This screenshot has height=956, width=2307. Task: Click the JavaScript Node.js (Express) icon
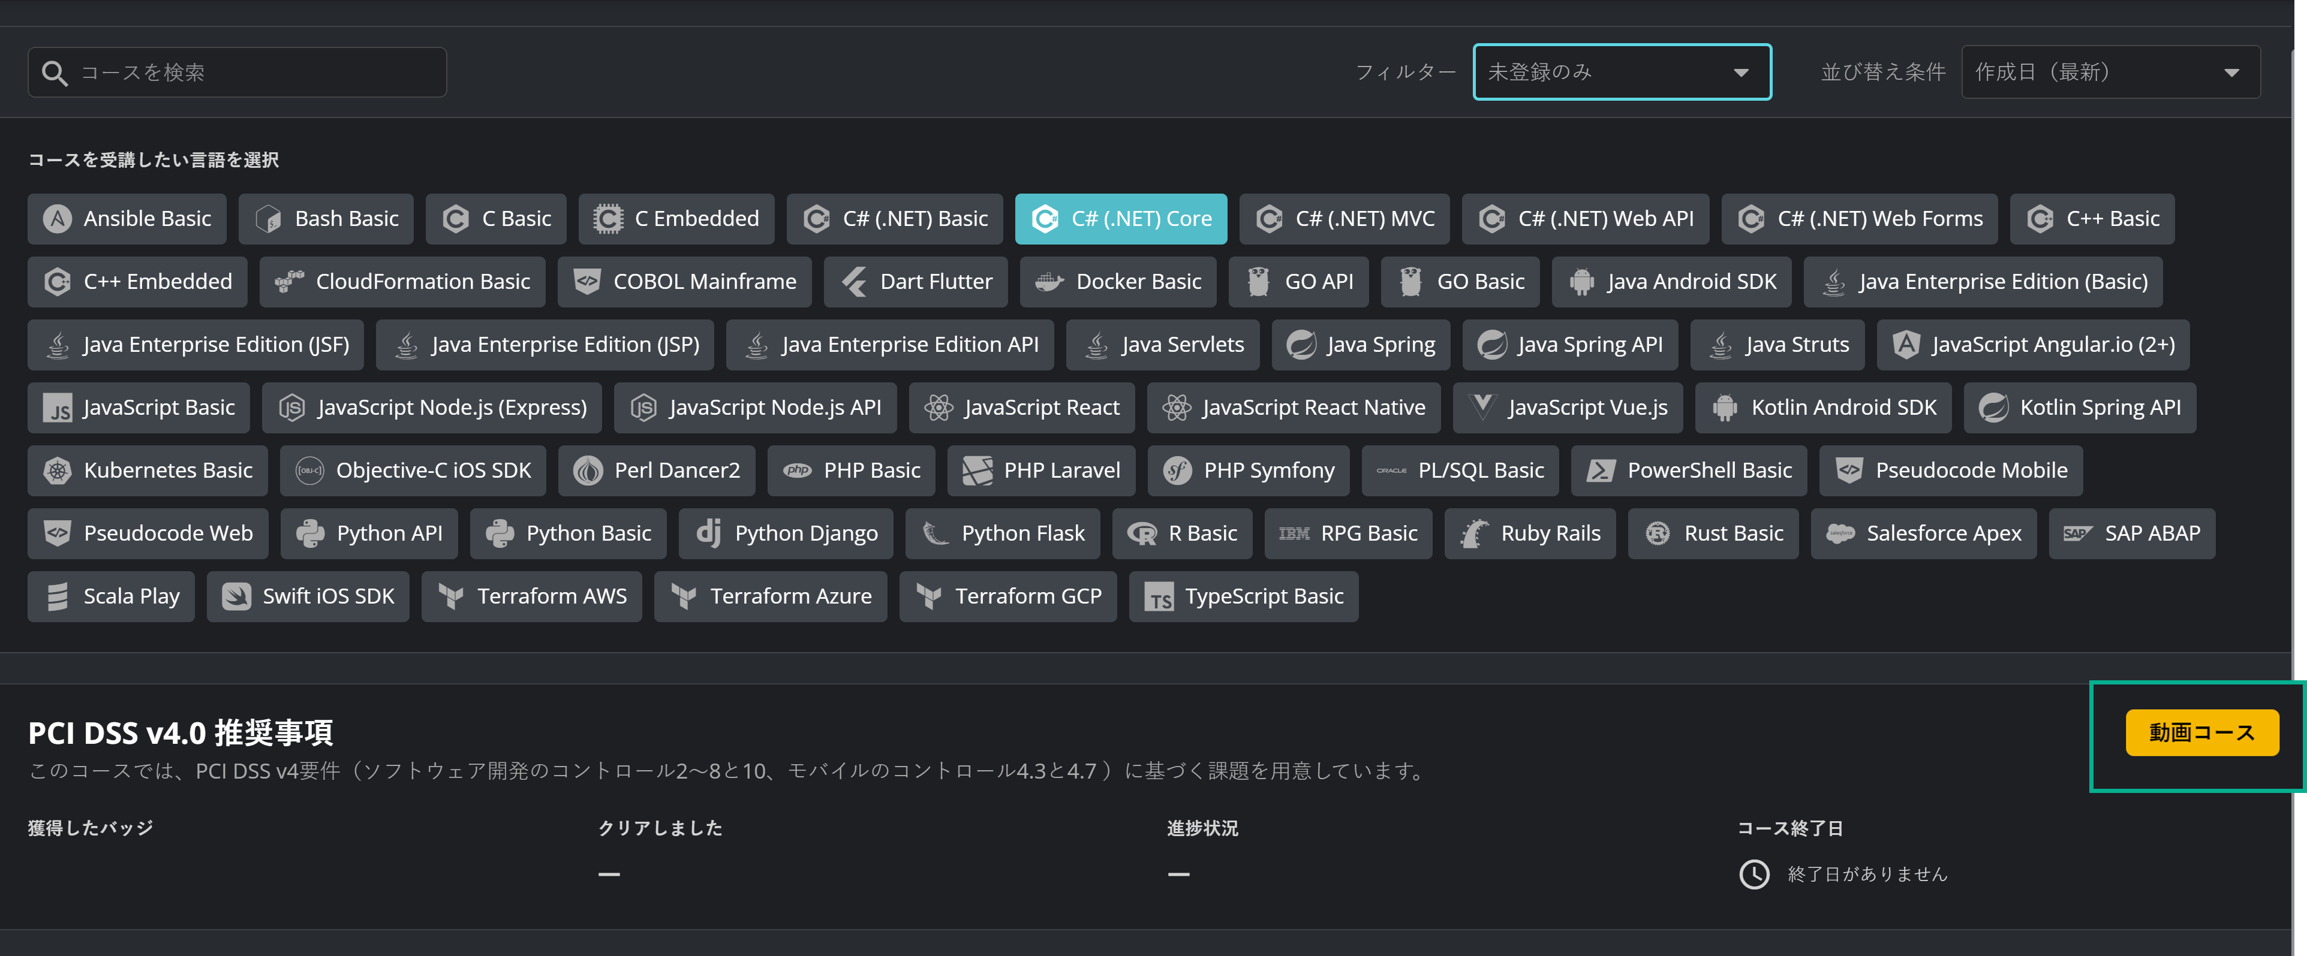coord(292,408)
